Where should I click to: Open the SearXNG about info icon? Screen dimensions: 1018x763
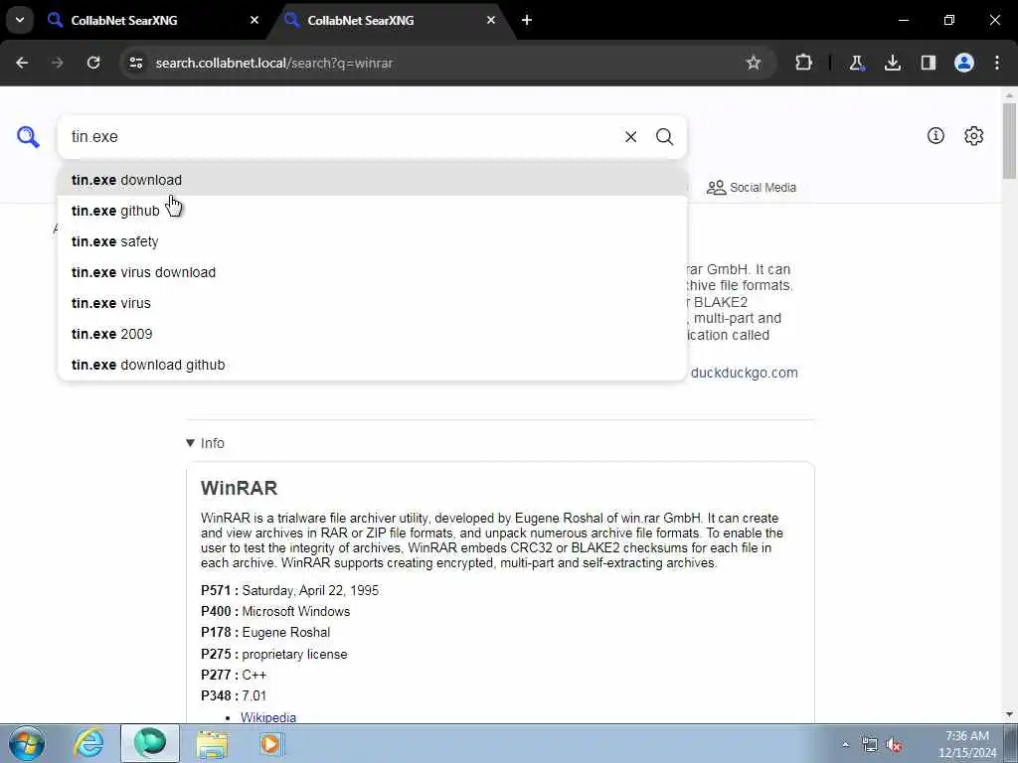935,135
